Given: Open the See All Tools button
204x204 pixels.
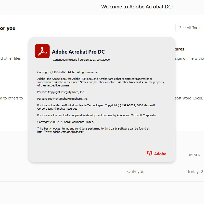Looking at the screenshot, I should tap(190, 28).
